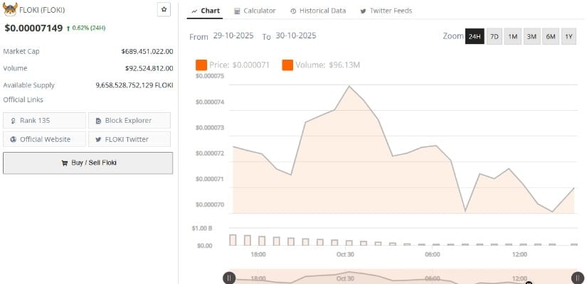The image size is (587, 284).
Task: Click the left range navigator handle
Action: click(x=229, y=278)
